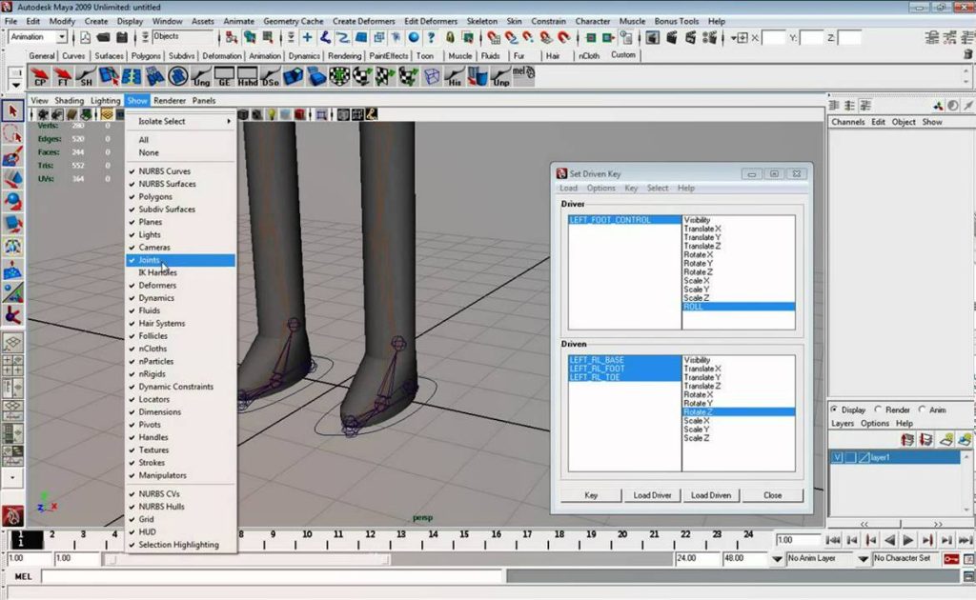Click the His shelf button

(455, 76)
